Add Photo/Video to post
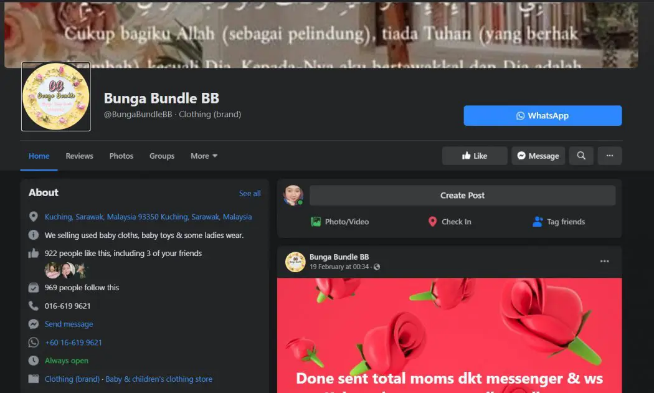654x393 pixels. [x=340, y=222]
